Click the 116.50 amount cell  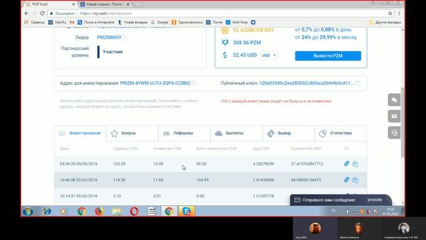119,180
